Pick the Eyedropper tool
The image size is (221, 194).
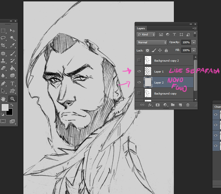pyautogui.click(x=12, y=45)
